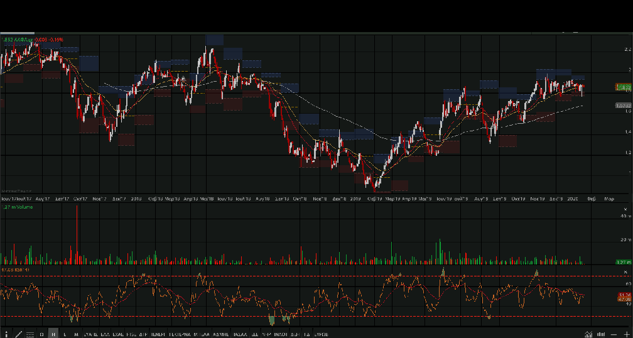The height and width of the screenshot is (338, 633).
Task: Close the RSI indicator panel
Action: [x=625, y=270]
